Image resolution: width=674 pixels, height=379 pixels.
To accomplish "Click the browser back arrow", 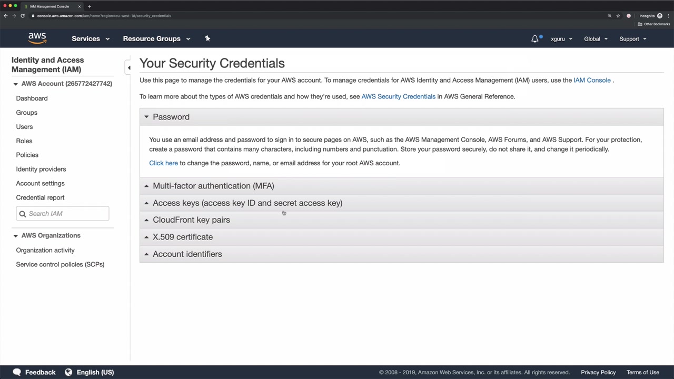I will (6, 16).
